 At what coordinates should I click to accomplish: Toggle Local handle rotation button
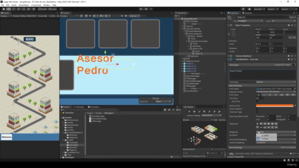[x=52, y=9]
